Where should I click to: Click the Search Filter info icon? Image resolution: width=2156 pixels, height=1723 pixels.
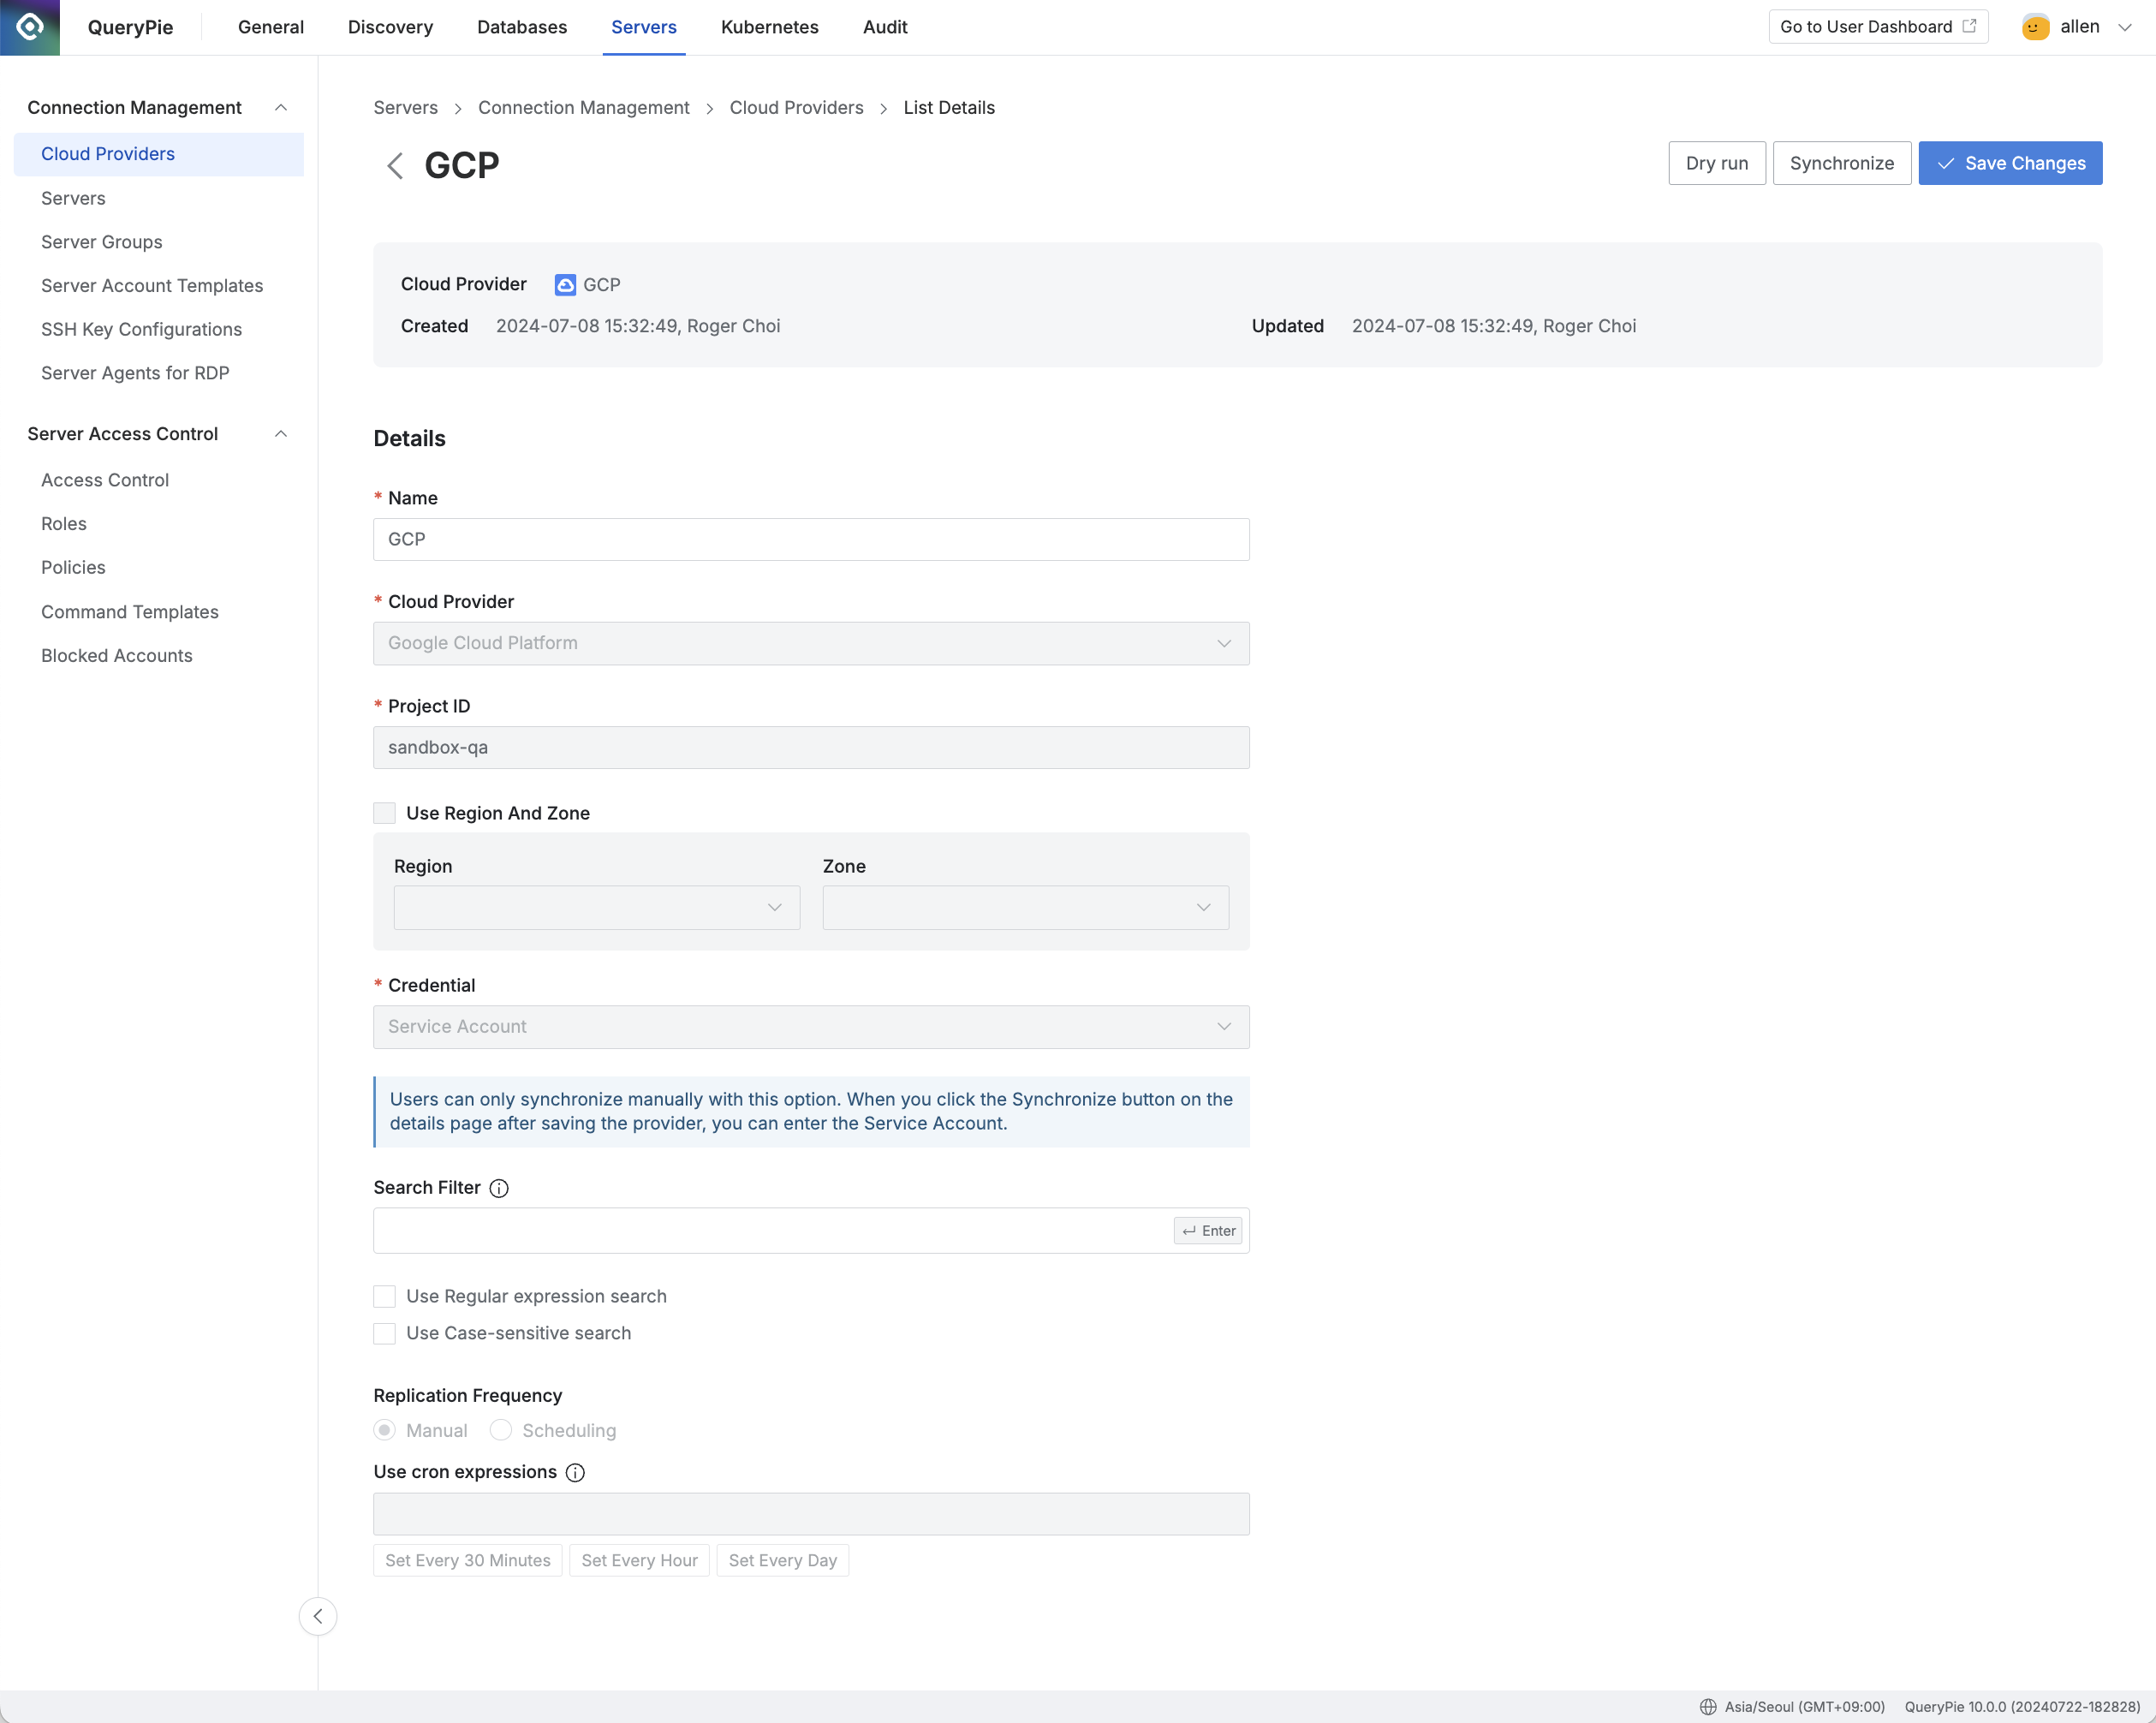tap(499, 1188)
